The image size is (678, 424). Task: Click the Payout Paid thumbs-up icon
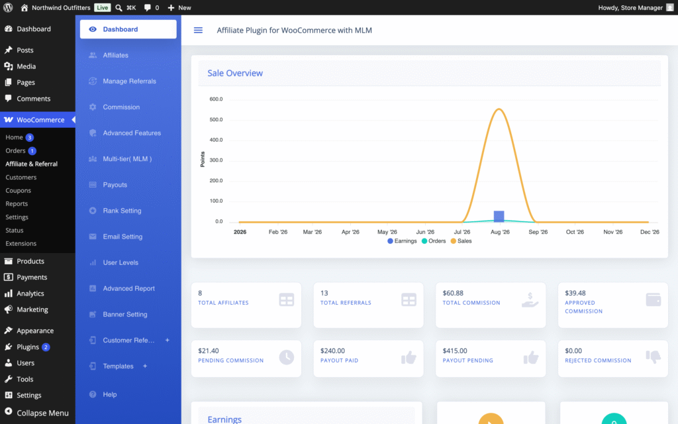coord(409,357)
